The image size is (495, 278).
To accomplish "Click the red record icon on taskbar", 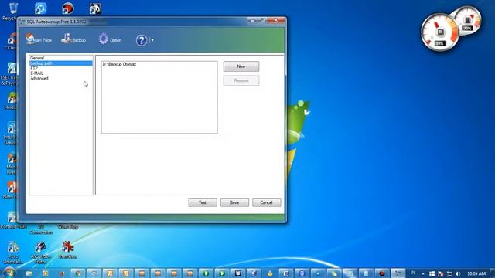I will 382,273.
